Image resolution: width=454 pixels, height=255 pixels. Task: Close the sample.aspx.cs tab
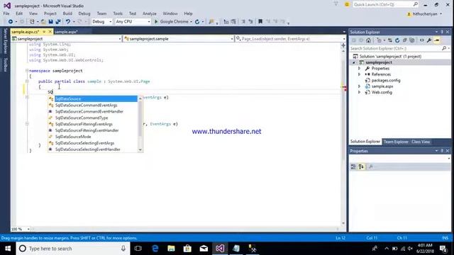[50, 31]
